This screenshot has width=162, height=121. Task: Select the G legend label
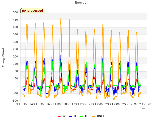point(64,116)
